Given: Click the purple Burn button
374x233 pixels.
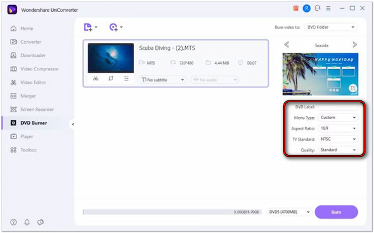Looking at the screenshot, I should click(336, 212).
